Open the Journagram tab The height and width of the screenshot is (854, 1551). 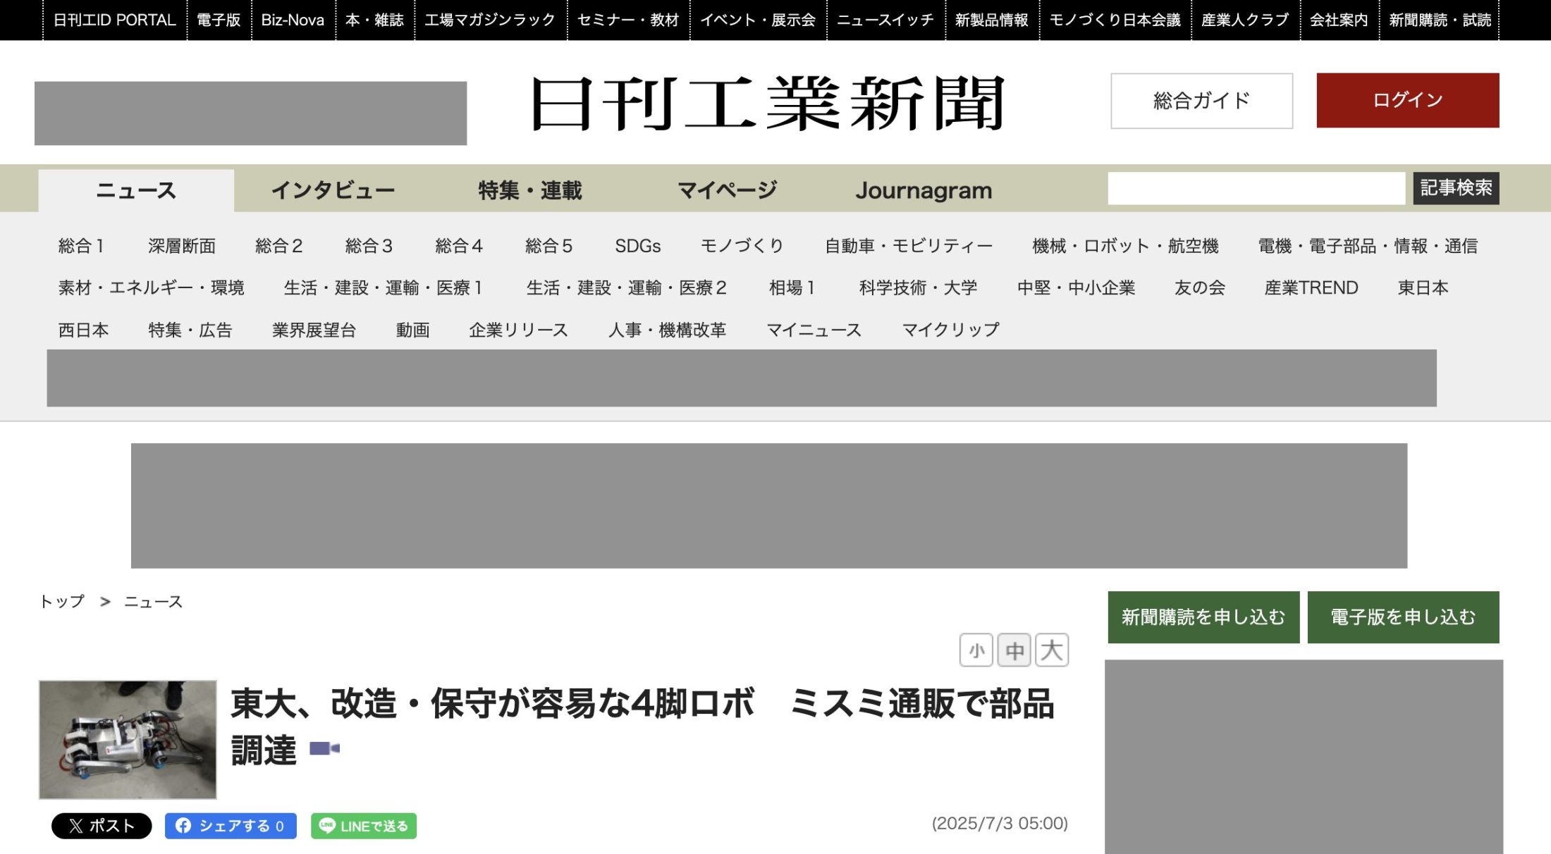click(923, 190)
